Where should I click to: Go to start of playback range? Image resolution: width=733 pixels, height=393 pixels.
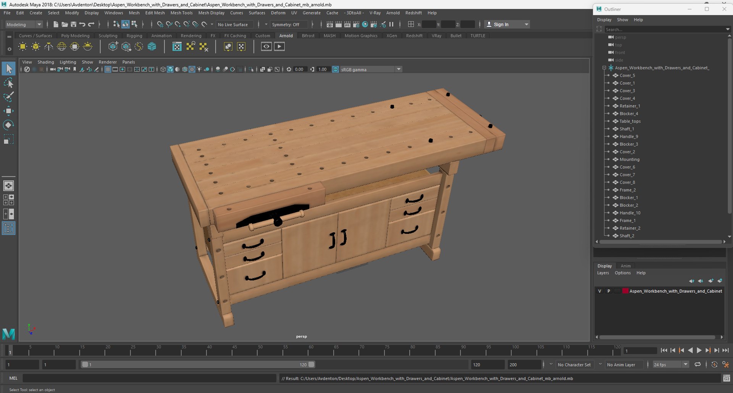(x=664, y=350)
